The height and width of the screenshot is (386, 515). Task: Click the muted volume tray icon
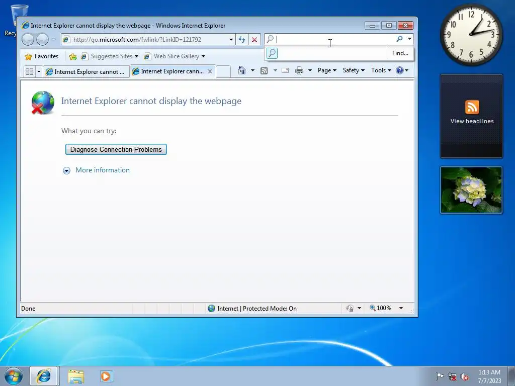[464, 376]
